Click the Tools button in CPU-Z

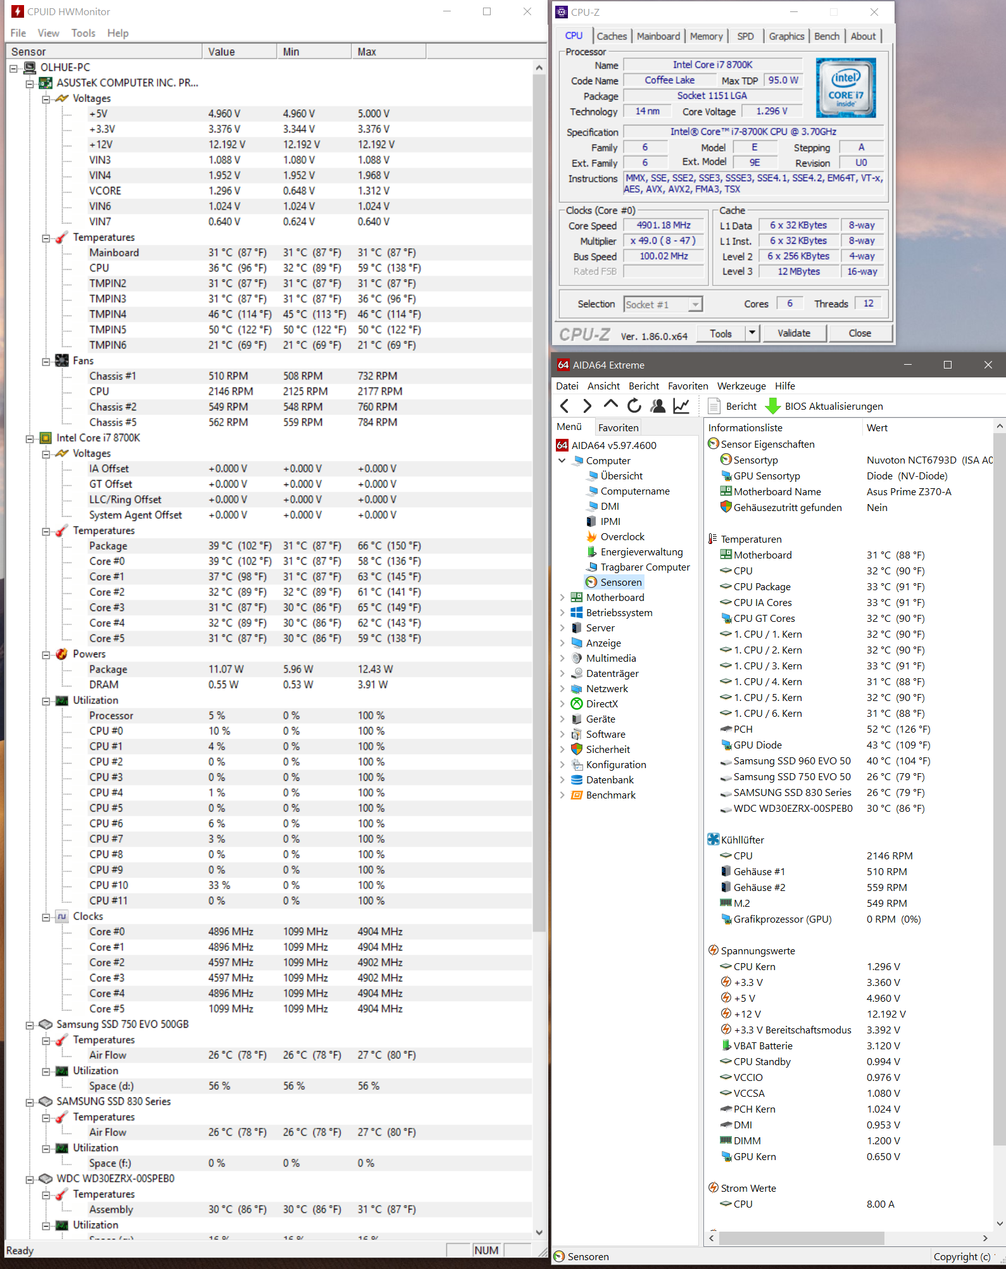(720, 333)
